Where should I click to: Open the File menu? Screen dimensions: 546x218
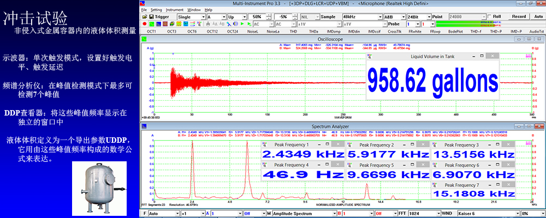click(x=144, y=10)
